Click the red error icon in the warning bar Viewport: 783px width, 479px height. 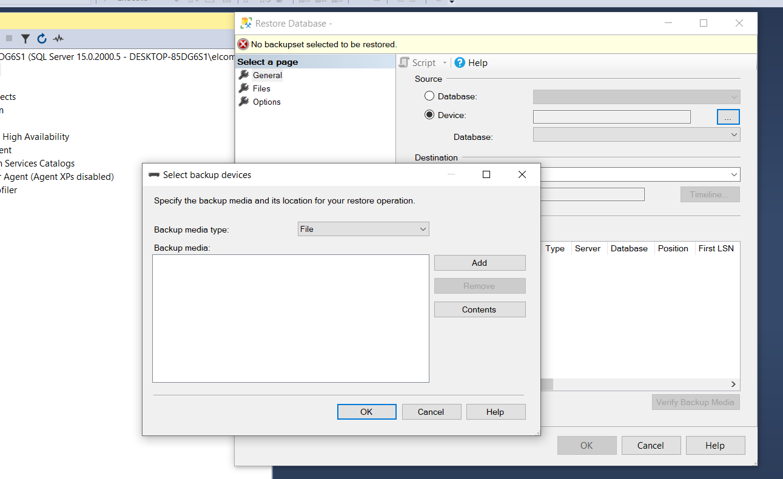(x=243, y=44)
